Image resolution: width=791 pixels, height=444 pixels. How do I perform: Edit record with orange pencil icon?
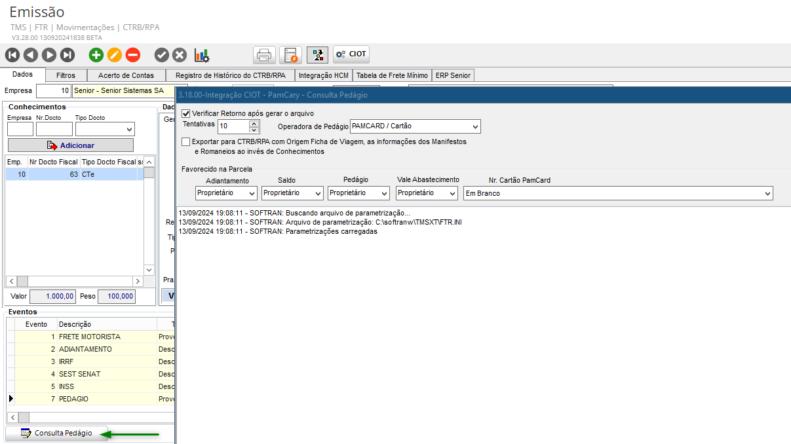coord(115,55)
